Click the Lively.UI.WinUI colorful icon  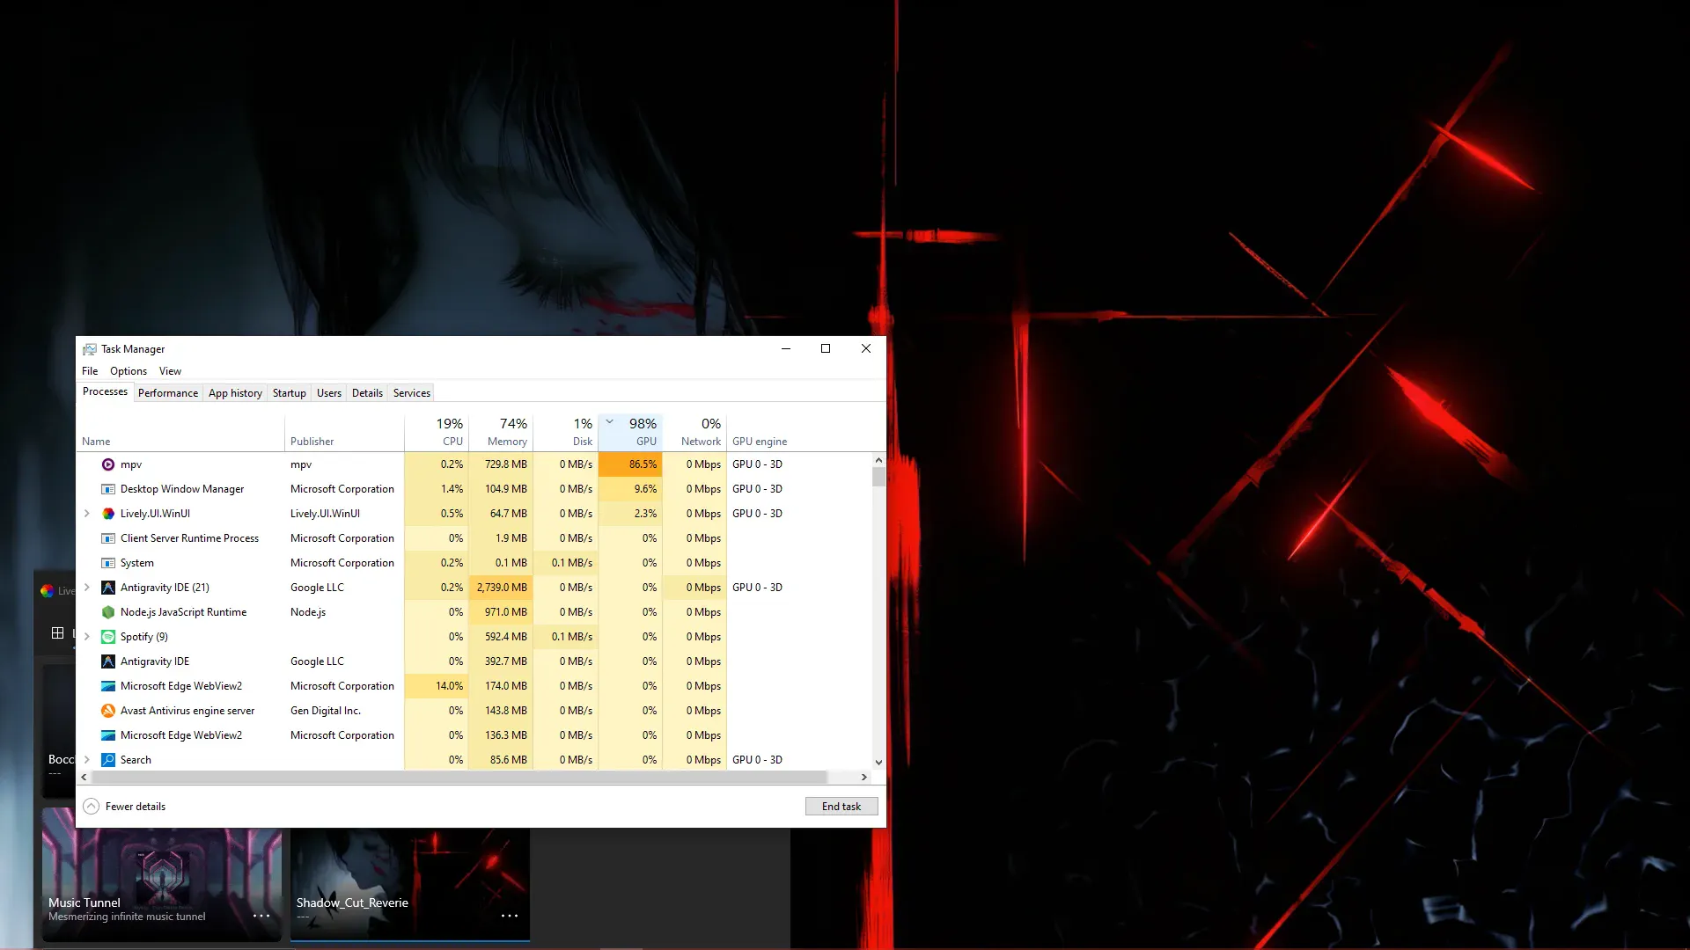point(108,514)
